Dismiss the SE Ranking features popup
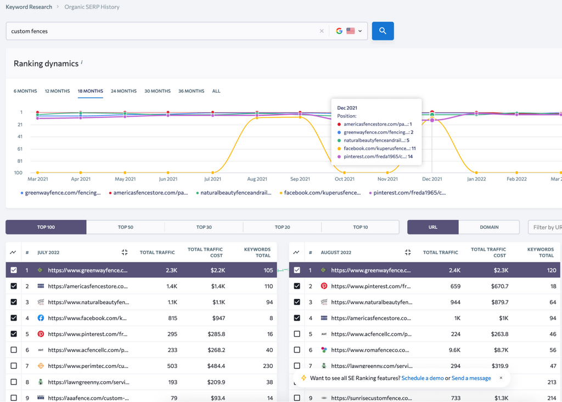 click(x=501, y=378)
